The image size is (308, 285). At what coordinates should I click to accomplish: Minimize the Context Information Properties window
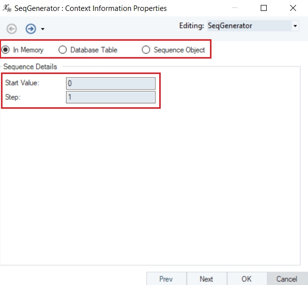point(241,8)
